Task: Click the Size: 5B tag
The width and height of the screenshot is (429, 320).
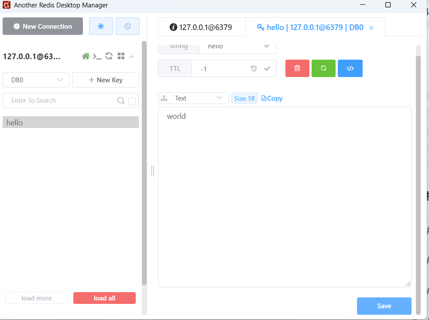Action: (x=244, y=98)
